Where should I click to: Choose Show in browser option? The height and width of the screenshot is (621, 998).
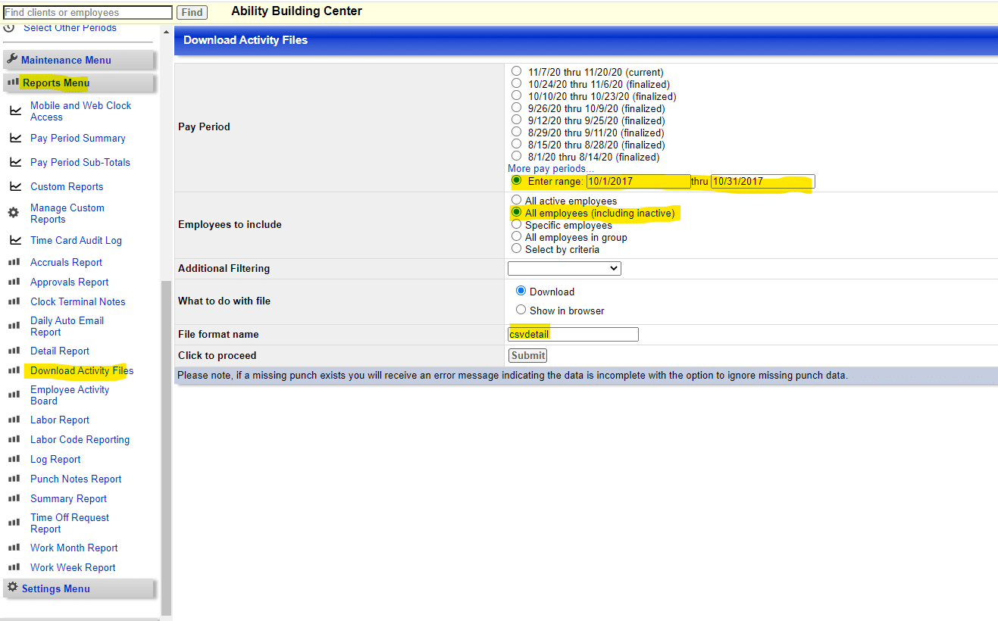pyautogui.click(x=521, y=310)
